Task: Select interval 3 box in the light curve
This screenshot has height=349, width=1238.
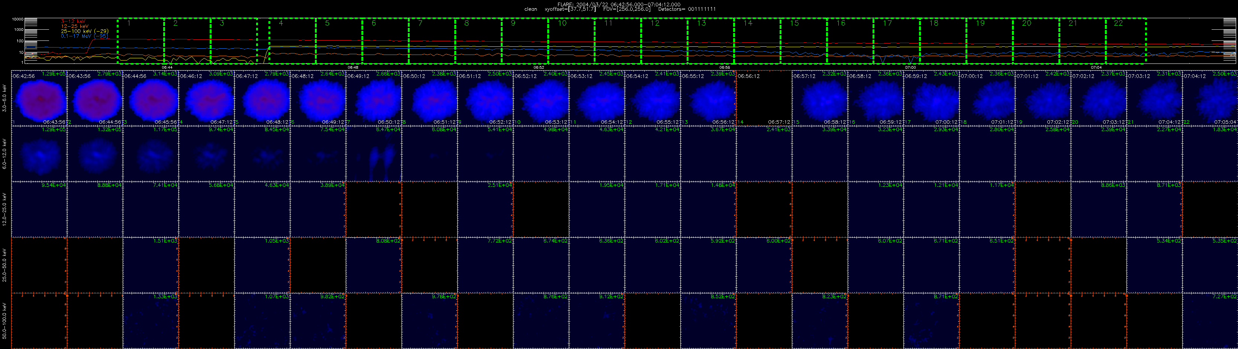Action: coord(234,41)
